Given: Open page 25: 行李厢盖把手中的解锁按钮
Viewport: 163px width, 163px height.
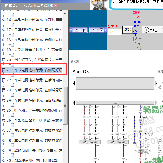Looking at the screenshot, I should [32, 110].
